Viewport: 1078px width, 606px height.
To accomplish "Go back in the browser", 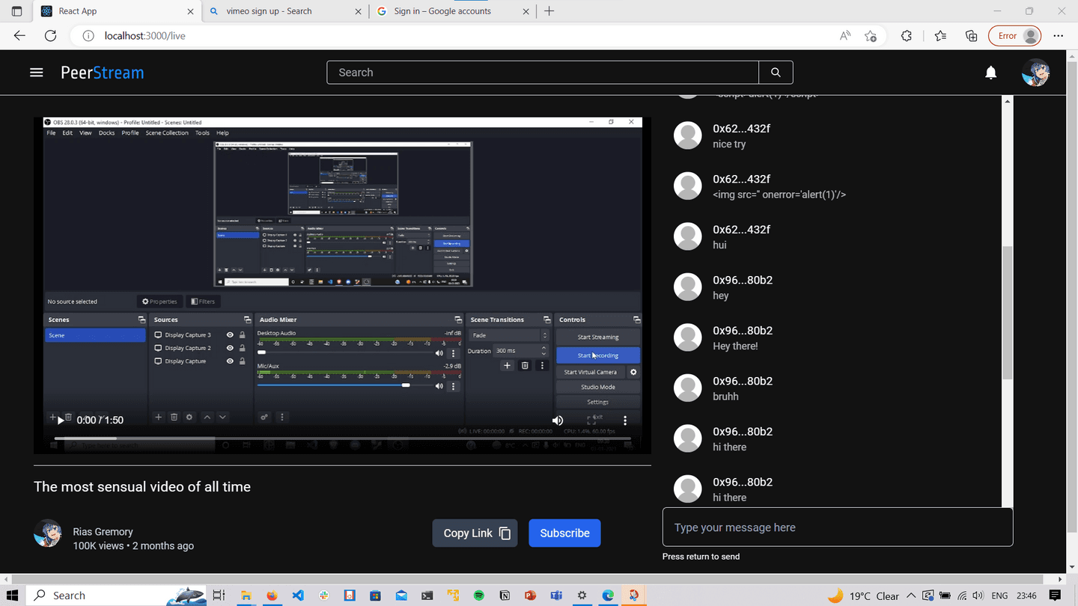I will click(19, 36).
